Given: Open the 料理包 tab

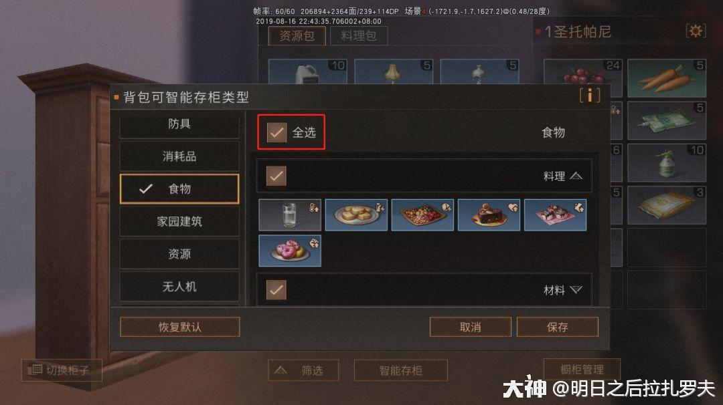Looking at the screenshot, I should coord(358,35).
